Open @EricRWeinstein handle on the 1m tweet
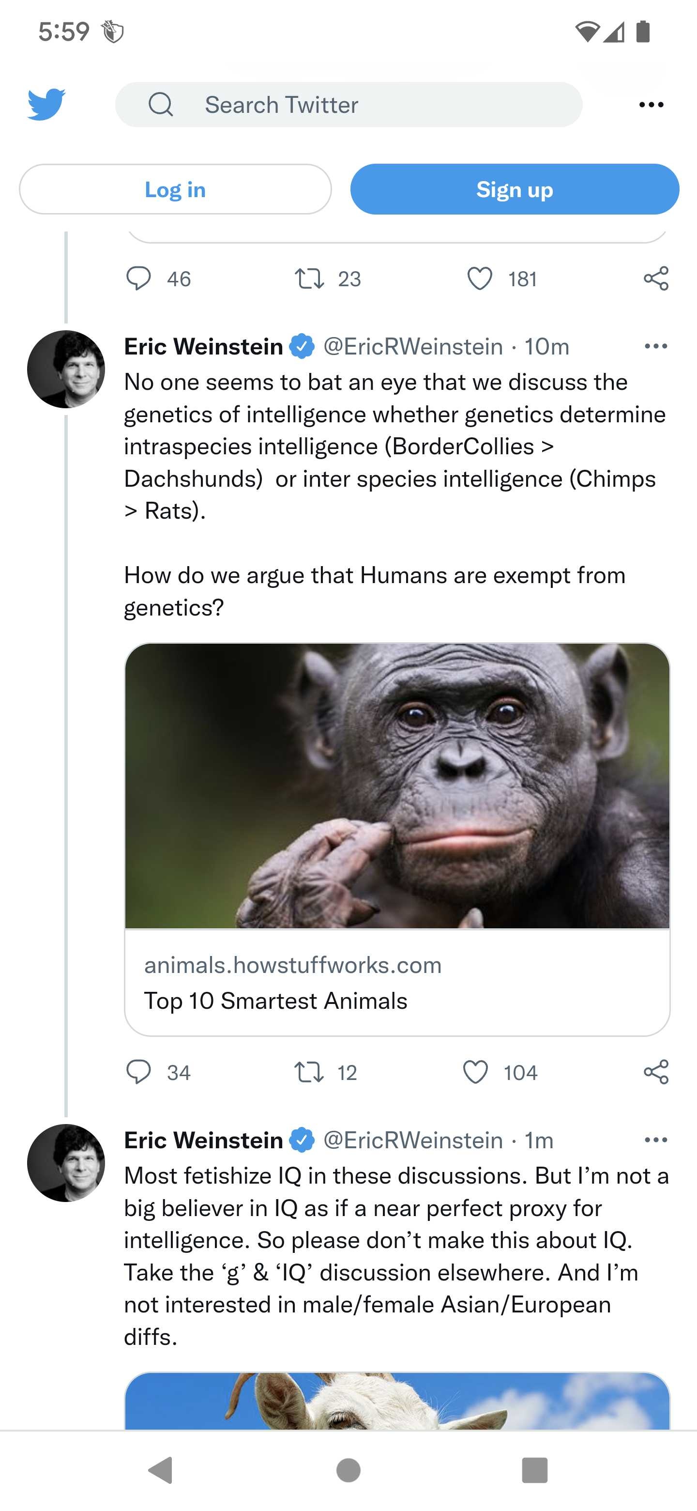Viewport: 697px width, 1511px height. (413, 1141)
